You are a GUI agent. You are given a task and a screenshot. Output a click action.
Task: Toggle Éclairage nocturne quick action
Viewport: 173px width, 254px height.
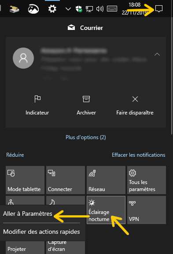coord(106,210)
